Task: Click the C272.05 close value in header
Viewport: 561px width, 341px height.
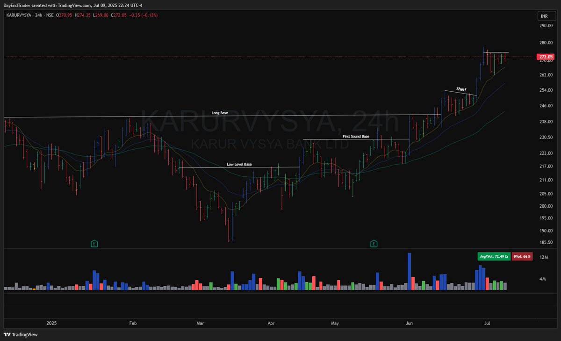Action: (x=119, y=15)
